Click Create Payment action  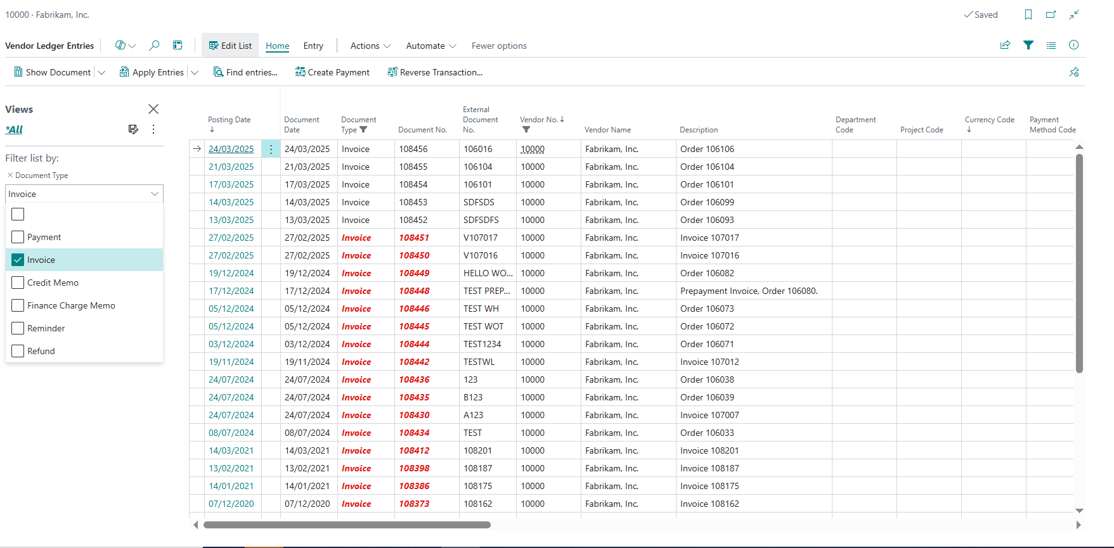(x=332, y=72)
